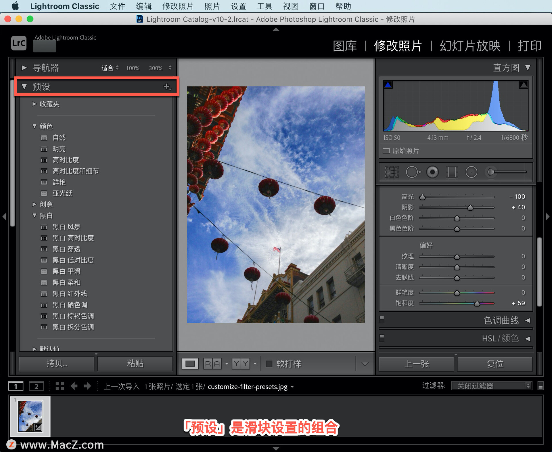Toggle the 色调曲线 panel on/off switch
This screenshot has height=452, width=552.
click(382, 319)
